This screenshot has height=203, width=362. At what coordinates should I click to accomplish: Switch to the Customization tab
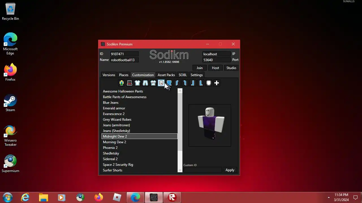coord(143,75)
